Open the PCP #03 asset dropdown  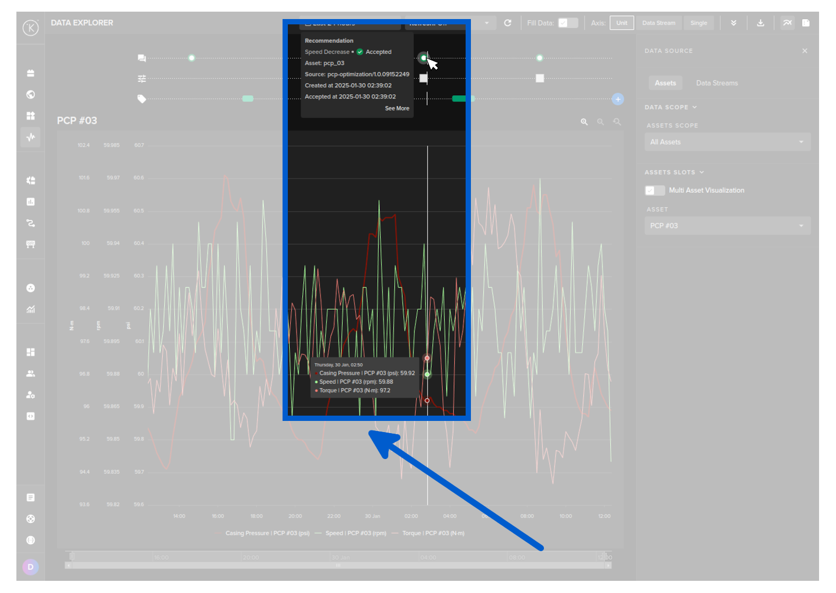tap(727, 226)
